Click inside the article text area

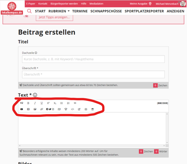[92, 128]
